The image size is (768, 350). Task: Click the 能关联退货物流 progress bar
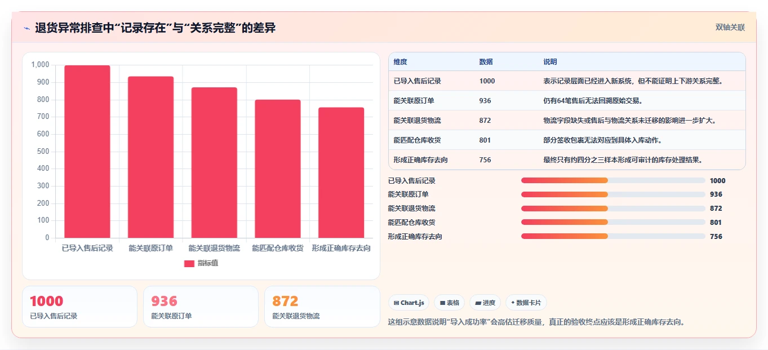coord(613,209)
